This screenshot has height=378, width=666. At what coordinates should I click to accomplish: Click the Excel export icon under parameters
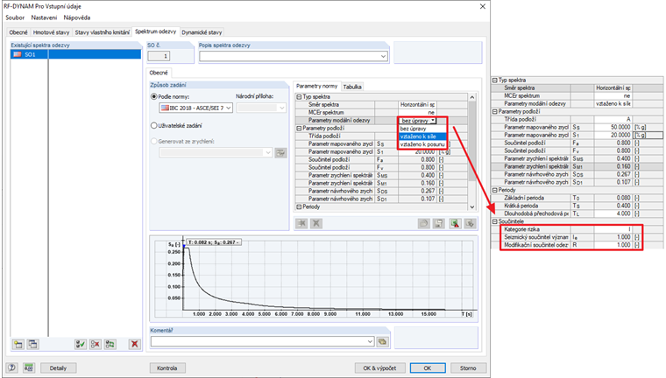[x=456, y=224]
